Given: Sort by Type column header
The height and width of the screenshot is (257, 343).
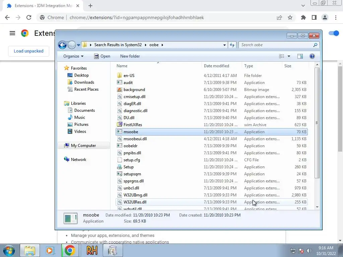Looking at the screenshot, I should (249, 66).
